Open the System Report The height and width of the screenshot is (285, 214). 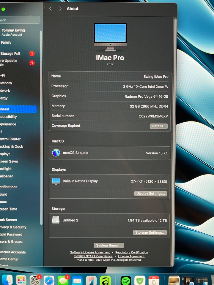[109, 246]
